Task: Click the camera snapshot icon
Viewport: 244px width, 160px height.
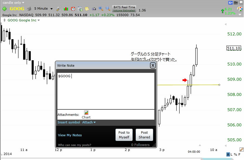Action: 94,9
